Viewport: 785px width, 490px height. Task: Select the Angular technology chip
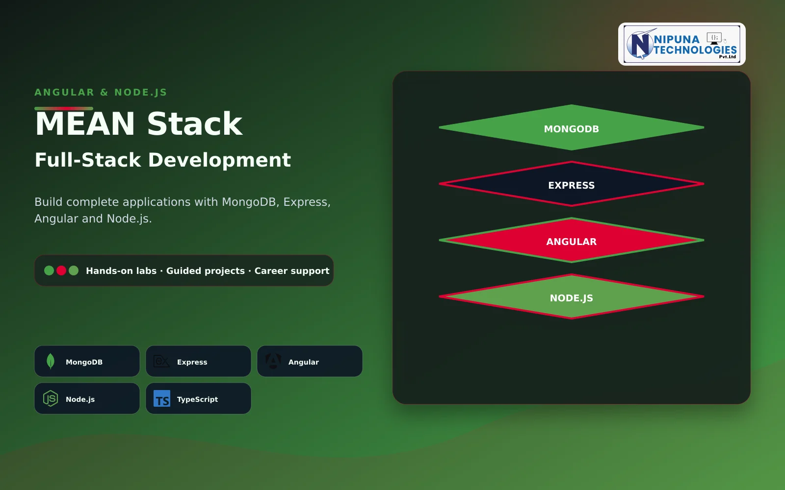pyautogui.click(x=310, y=361)
